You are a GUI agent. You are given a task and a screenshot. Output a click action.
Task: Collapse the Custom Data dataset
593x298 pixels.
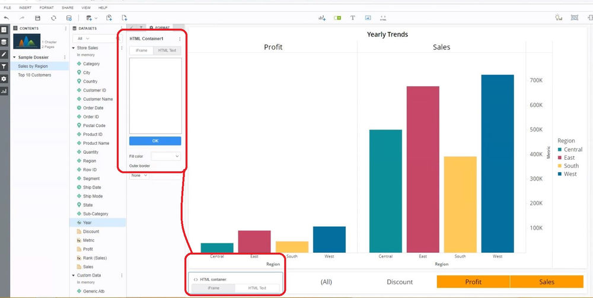pos(74,275)
